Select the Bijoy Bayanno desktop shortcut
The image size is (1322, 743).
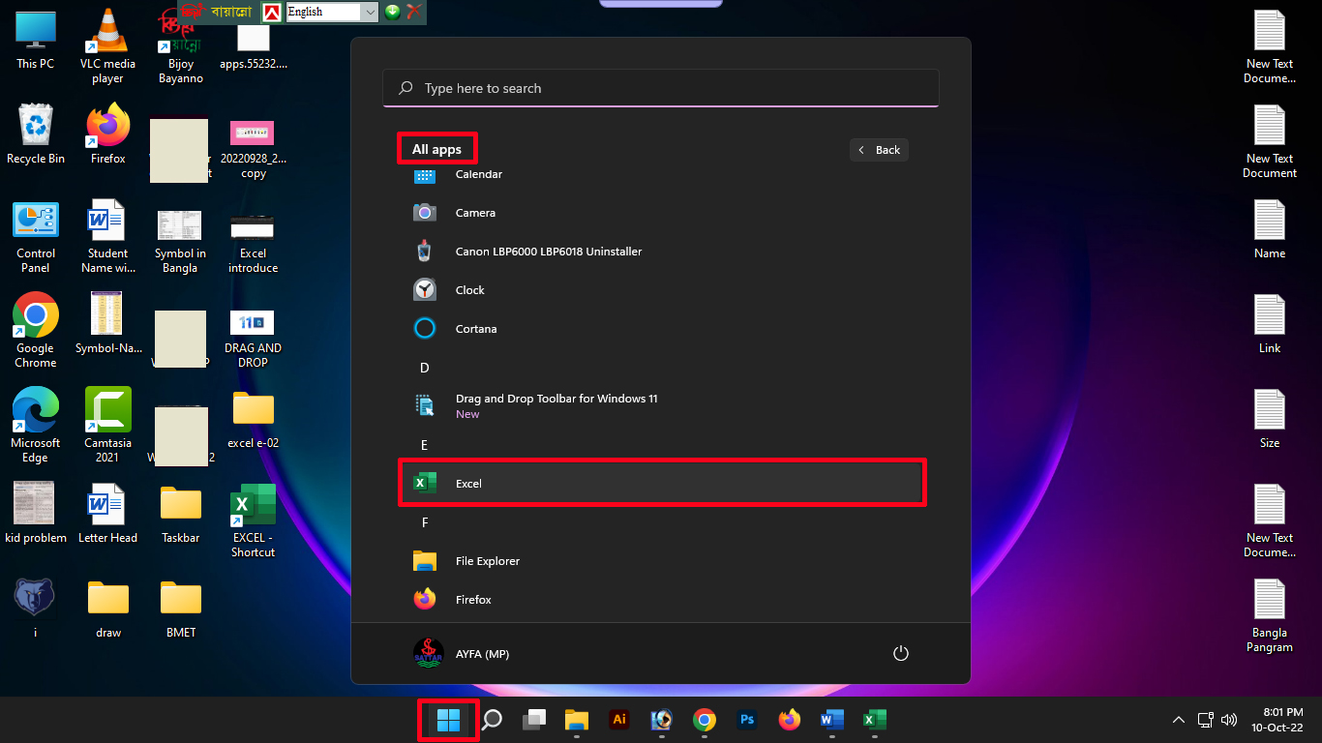(181, 46)
